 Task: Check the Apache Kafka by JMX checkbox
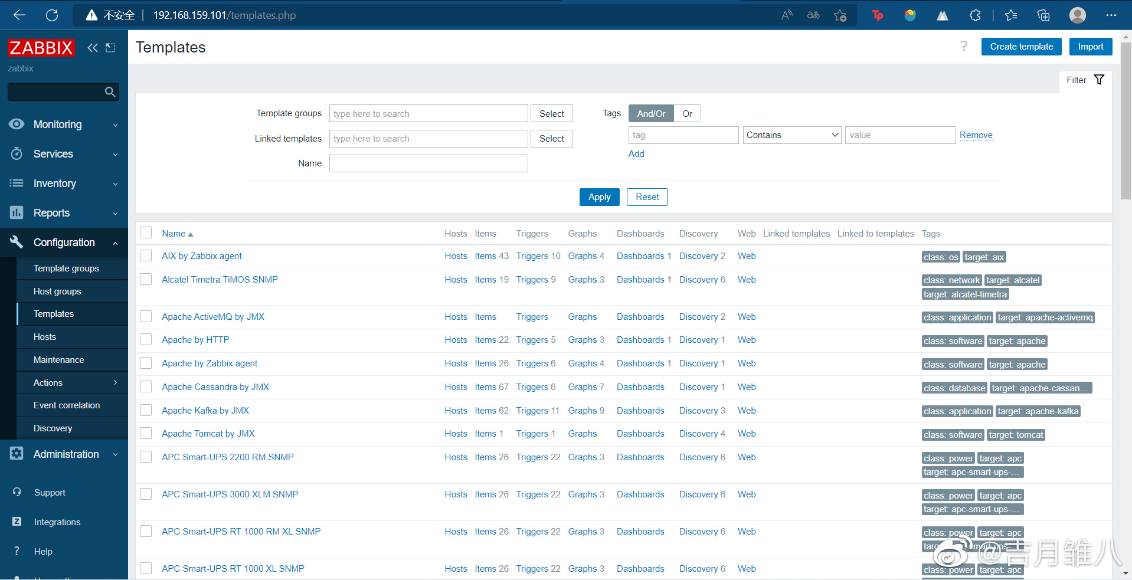point(146,410)
